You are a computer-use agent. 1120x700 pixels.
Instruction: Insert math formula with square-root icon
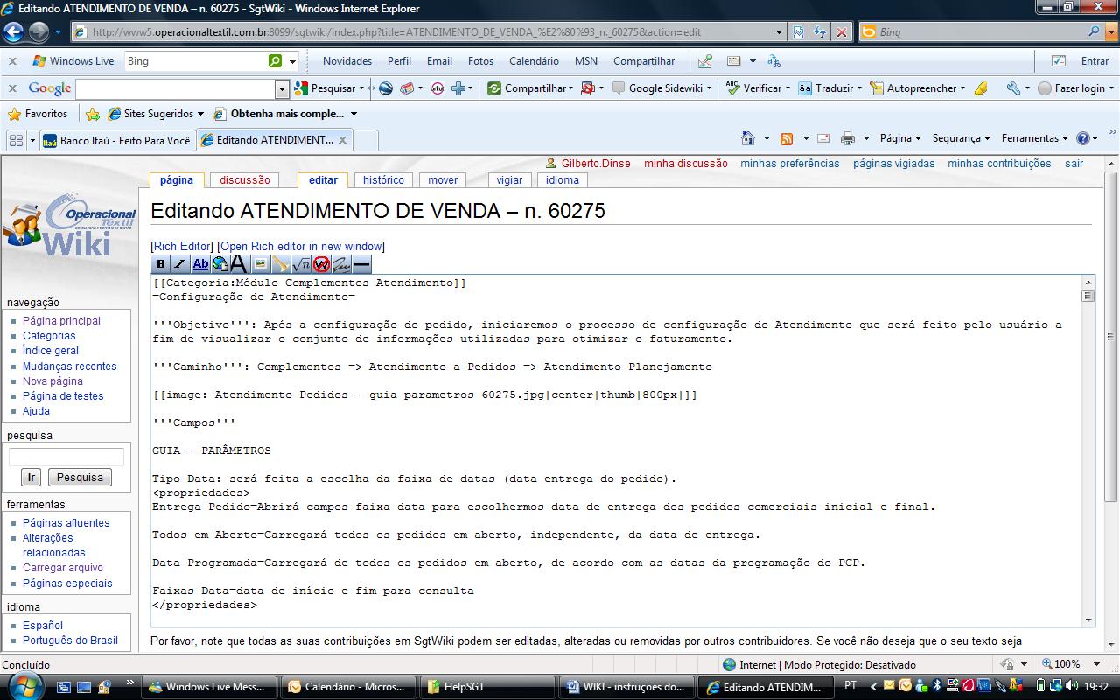(x=301, y=264)
